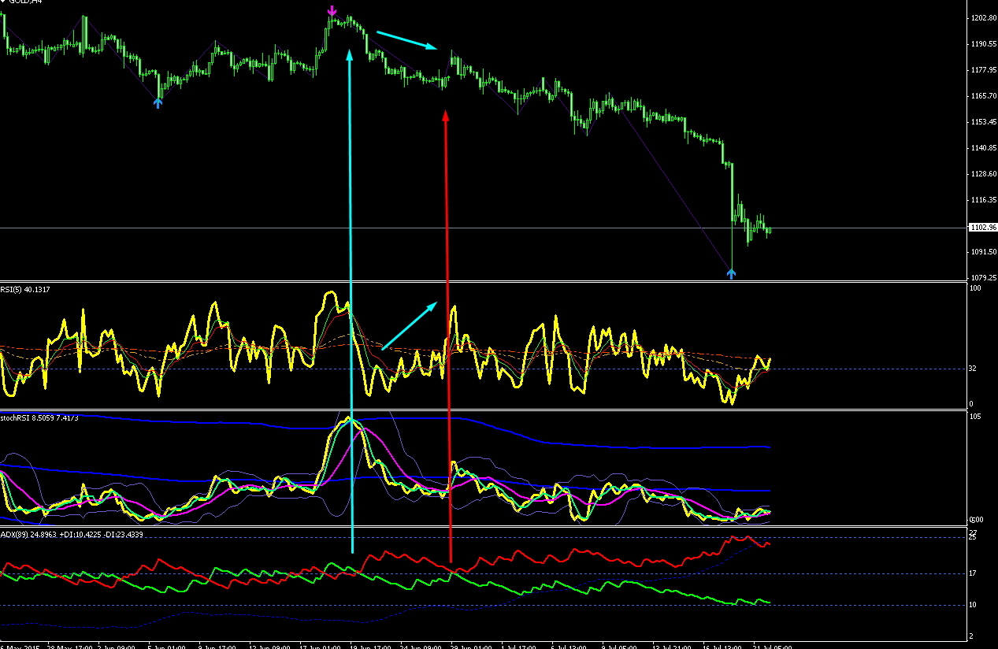The width and height of the screenshot is (998, 649).
Task: Click the 1128.60 price axis label
Action: (985, 174)
